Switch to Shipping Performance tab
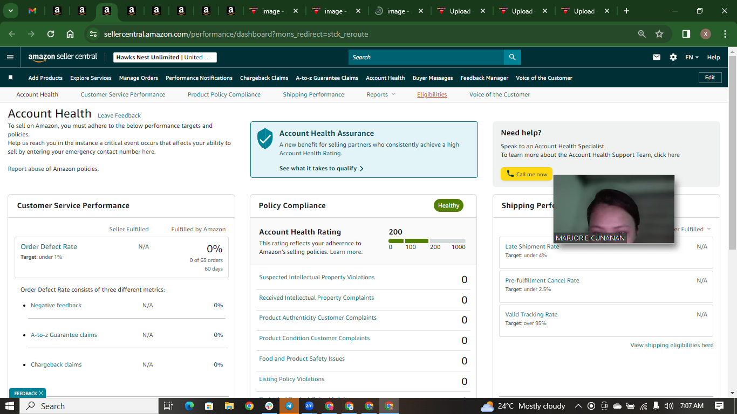Viewport: 737px width, 414px height. [313, 94]
